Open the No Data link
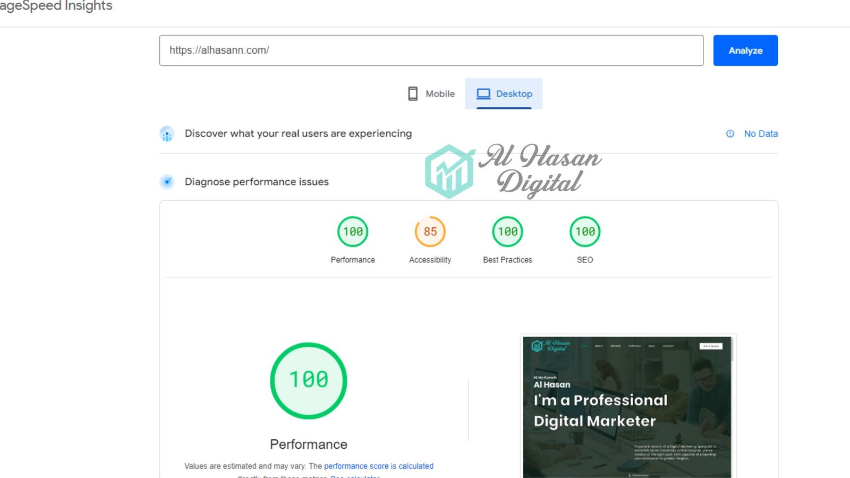This screenshot has width=850, height=478. 761,134
